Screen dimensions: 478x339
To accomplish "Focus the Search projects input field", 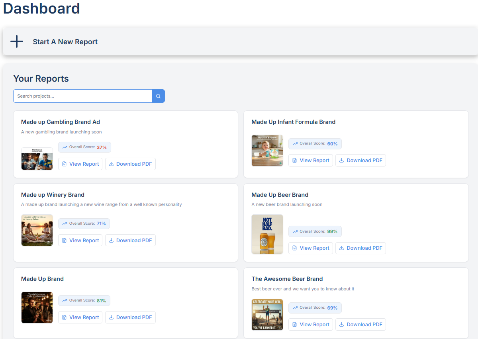I will tap(82, 96).
